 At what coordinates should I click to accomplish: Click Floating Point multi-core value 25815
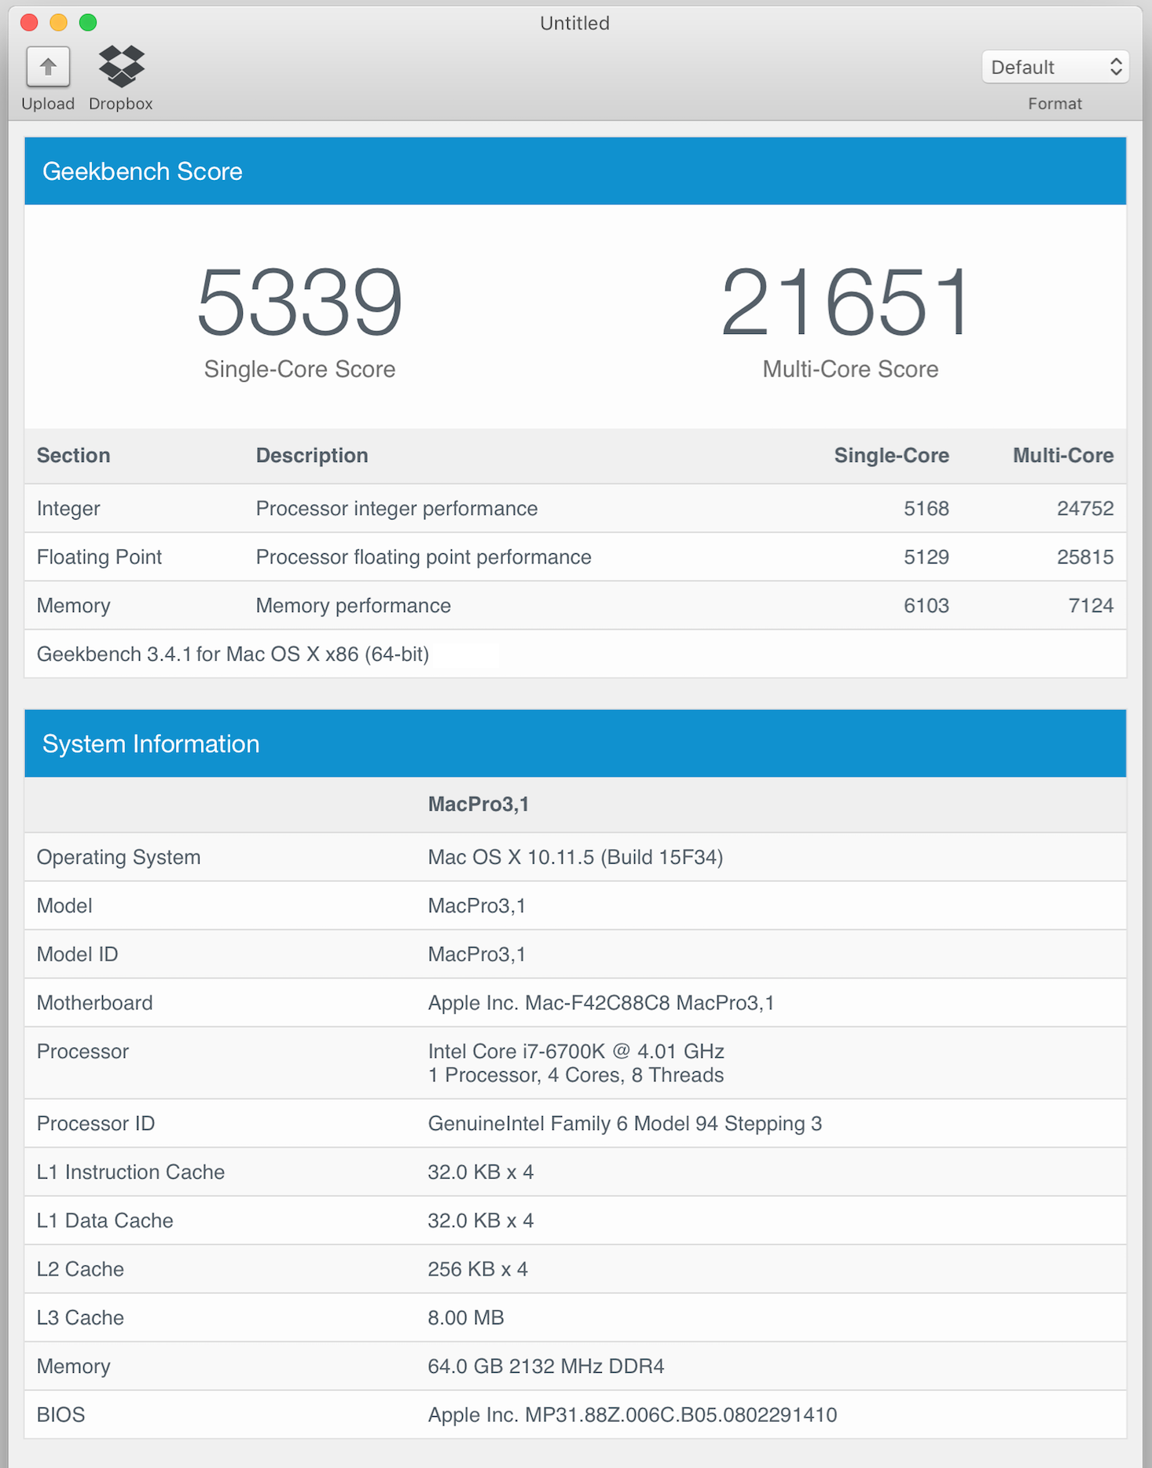pos(1085,557)
